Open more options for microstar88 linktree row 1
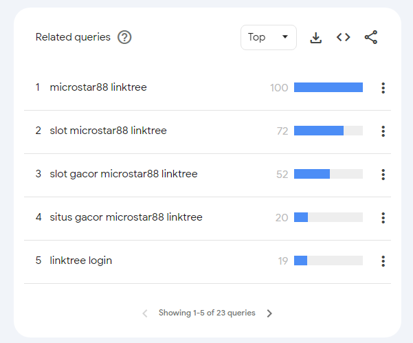Screen dimensions: 413x343 [x=383, y=88]
